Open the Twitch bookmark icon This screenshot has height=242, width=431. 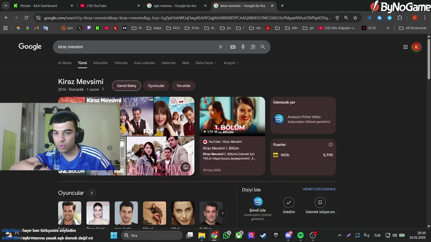[89, 28]
